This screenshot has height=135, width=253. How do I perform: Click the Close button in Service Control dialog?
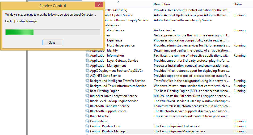click(52, 43)
